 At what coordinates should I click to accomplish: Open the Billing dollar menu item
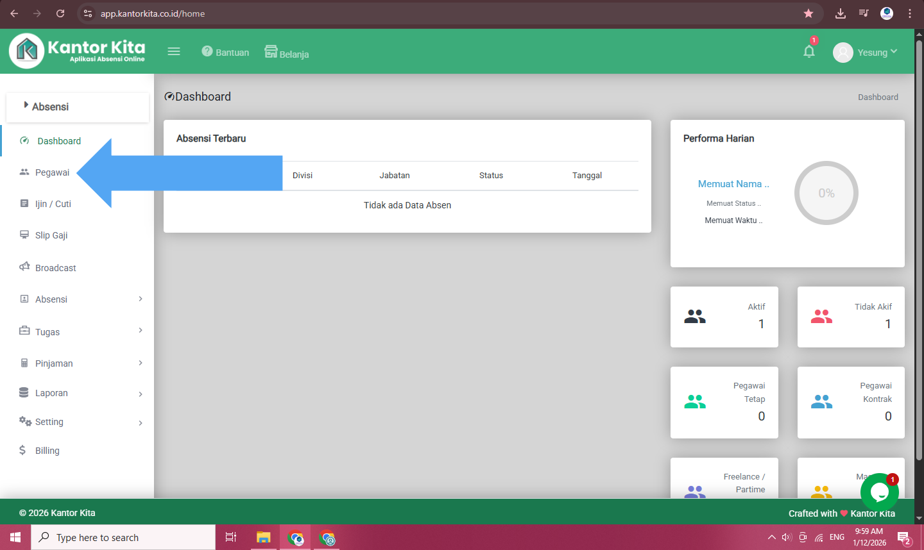47,451
